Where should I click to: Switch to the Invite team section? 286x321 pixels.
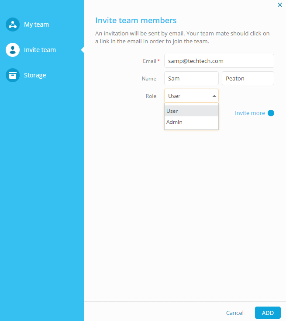coord(40,50)
